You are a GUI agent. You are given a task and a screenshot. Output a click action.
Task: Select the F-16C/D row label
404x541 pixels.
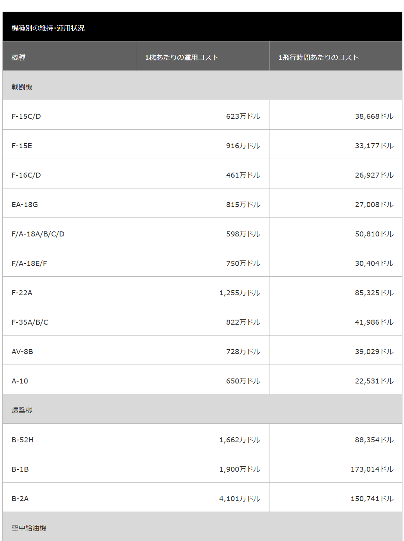(26, 175)
